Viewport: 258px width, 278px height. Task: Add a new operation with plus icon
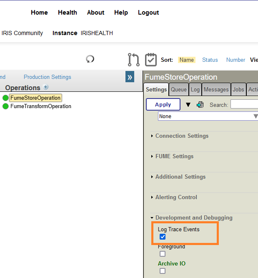(46, 87)
